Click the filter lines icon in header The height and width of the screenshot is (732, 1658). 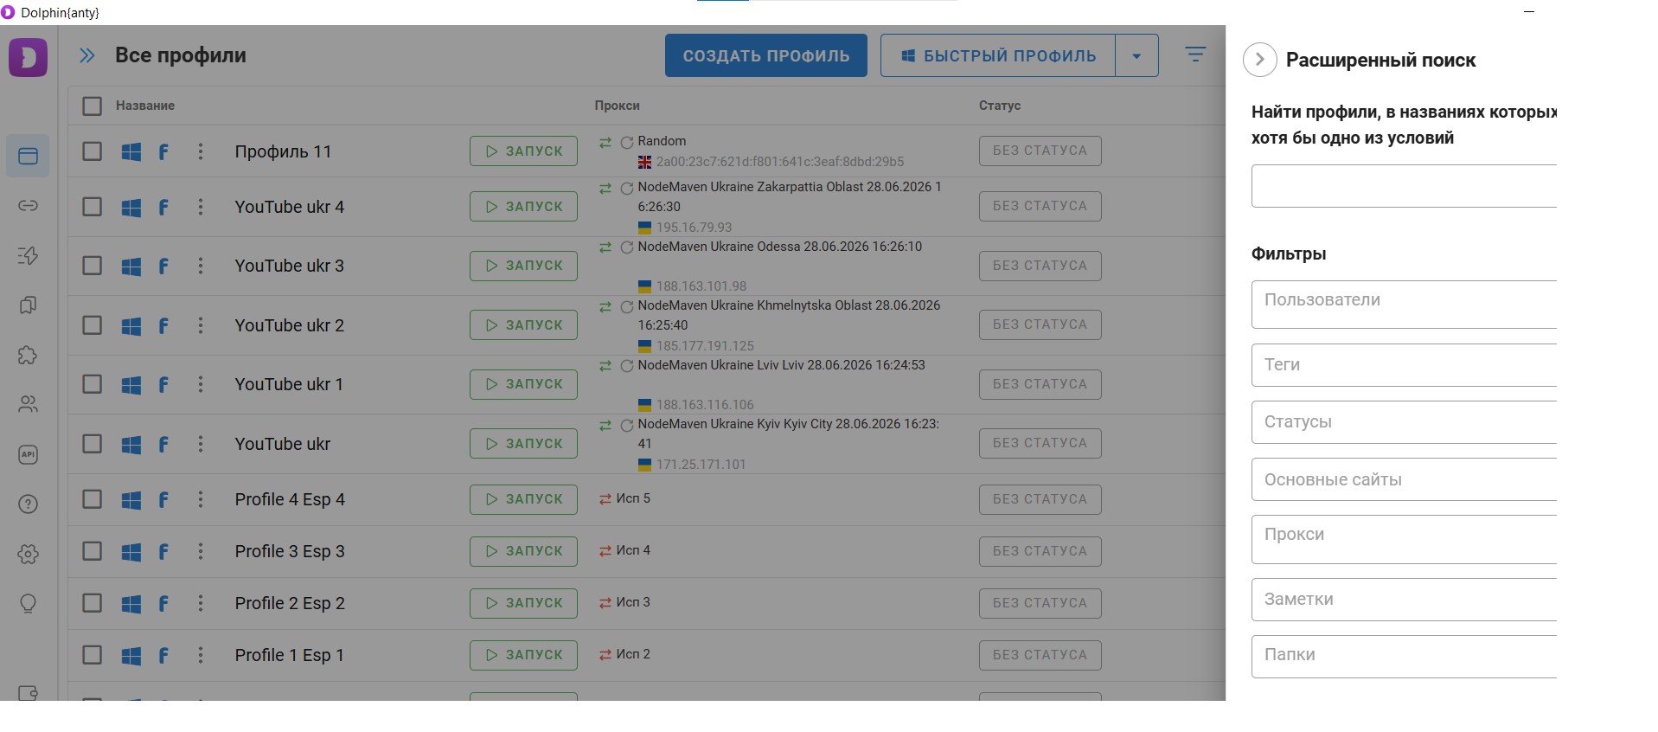(x=1195, y=55)
